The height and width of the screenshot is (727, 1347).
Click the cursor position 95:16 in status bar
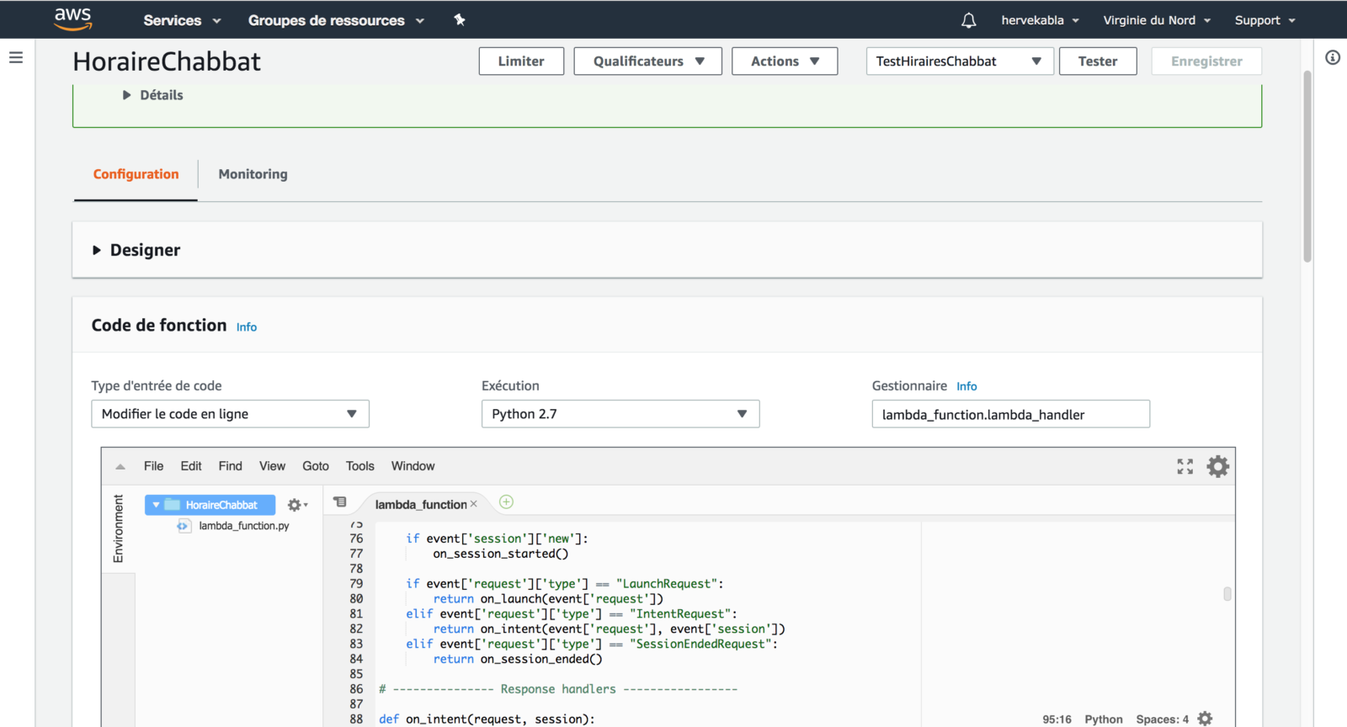point(1057,719)
